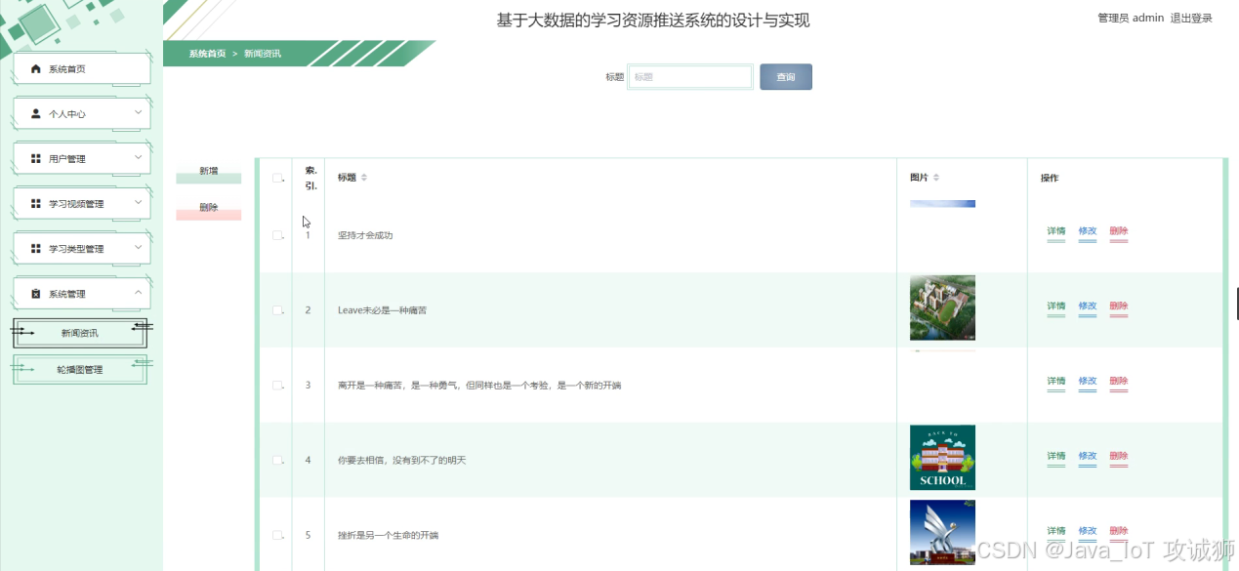Screen dimensions: 1239x571
Task: Sort by 图片 column sort icon
Action: click(936, 178)
